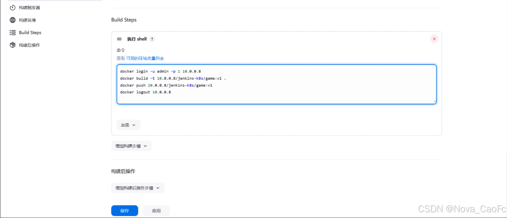Open 增加构建步骤 dropdown
This screenshot has height=218, width=507.
pyautogui.click(x=131, y=146)
